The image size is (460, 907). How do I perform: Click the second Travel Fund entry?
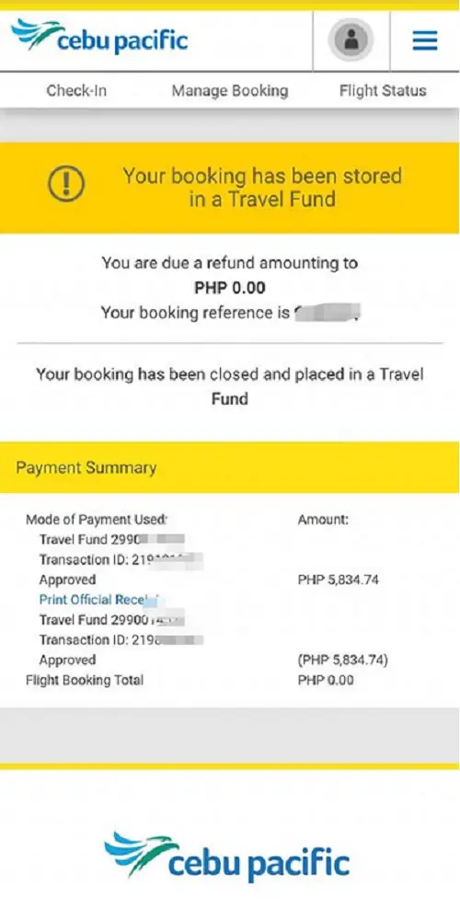[x=111, y=619]
